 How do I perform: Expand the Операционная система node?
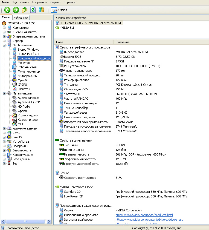pos(4,36)
